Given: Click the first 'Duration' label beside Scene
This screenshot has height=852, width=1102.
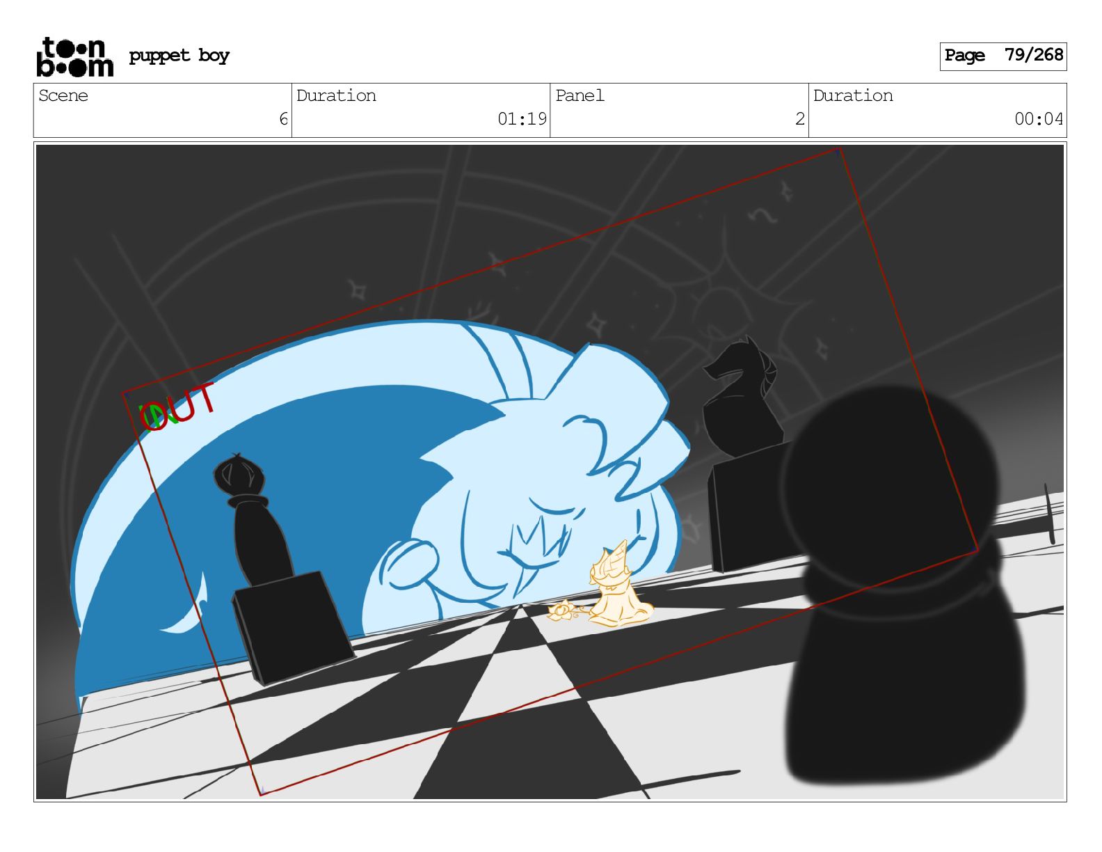Looking at the screenshot, I should point(336,95).
